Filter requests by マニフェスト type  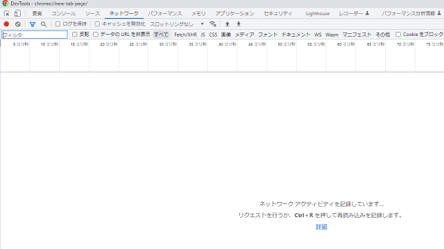[x=357, y=35]
